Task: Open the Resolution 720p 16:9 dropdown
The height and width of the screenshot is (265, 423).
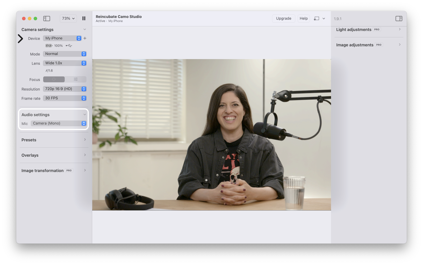Action: (65, 89)
